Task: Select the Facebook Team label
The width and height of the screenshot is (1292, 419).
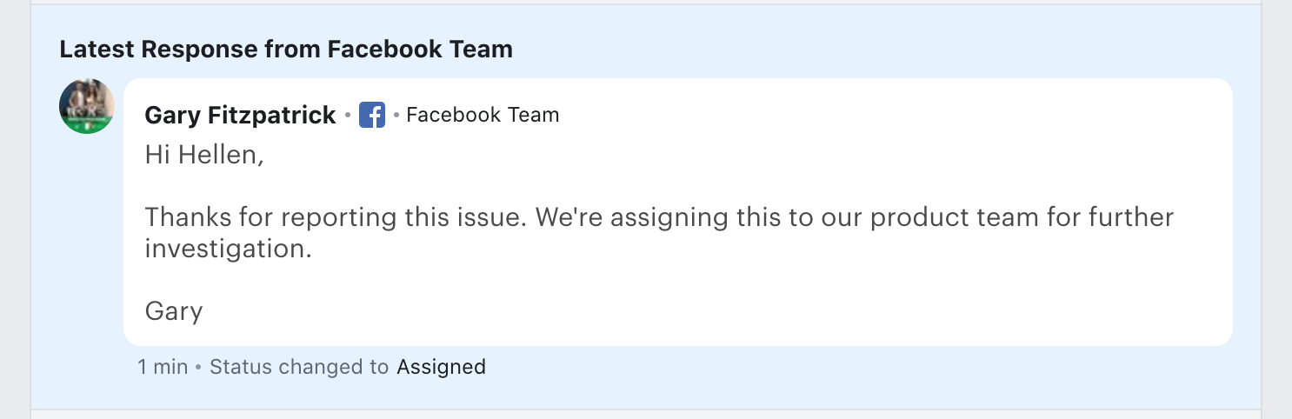Action: pyautogui.click(x=483, y=115)
